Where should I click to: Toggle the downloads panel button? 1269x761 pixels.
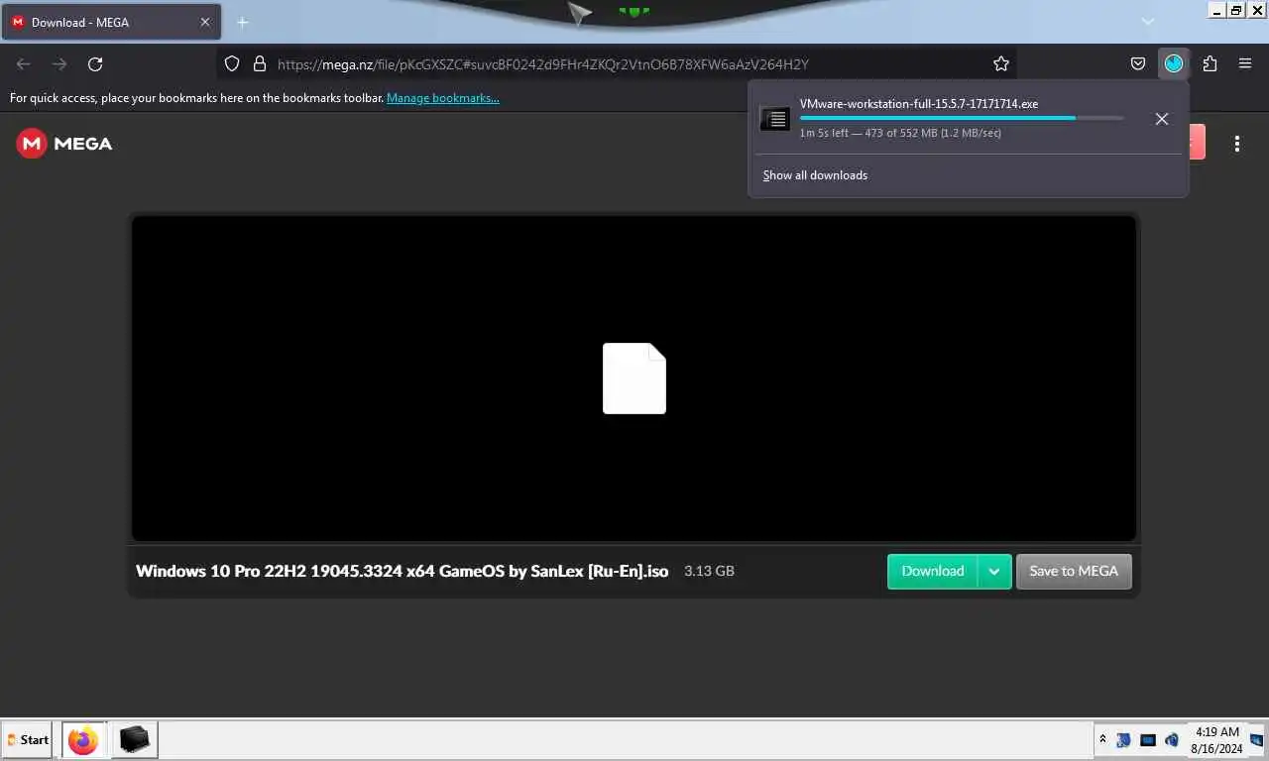1174,63
